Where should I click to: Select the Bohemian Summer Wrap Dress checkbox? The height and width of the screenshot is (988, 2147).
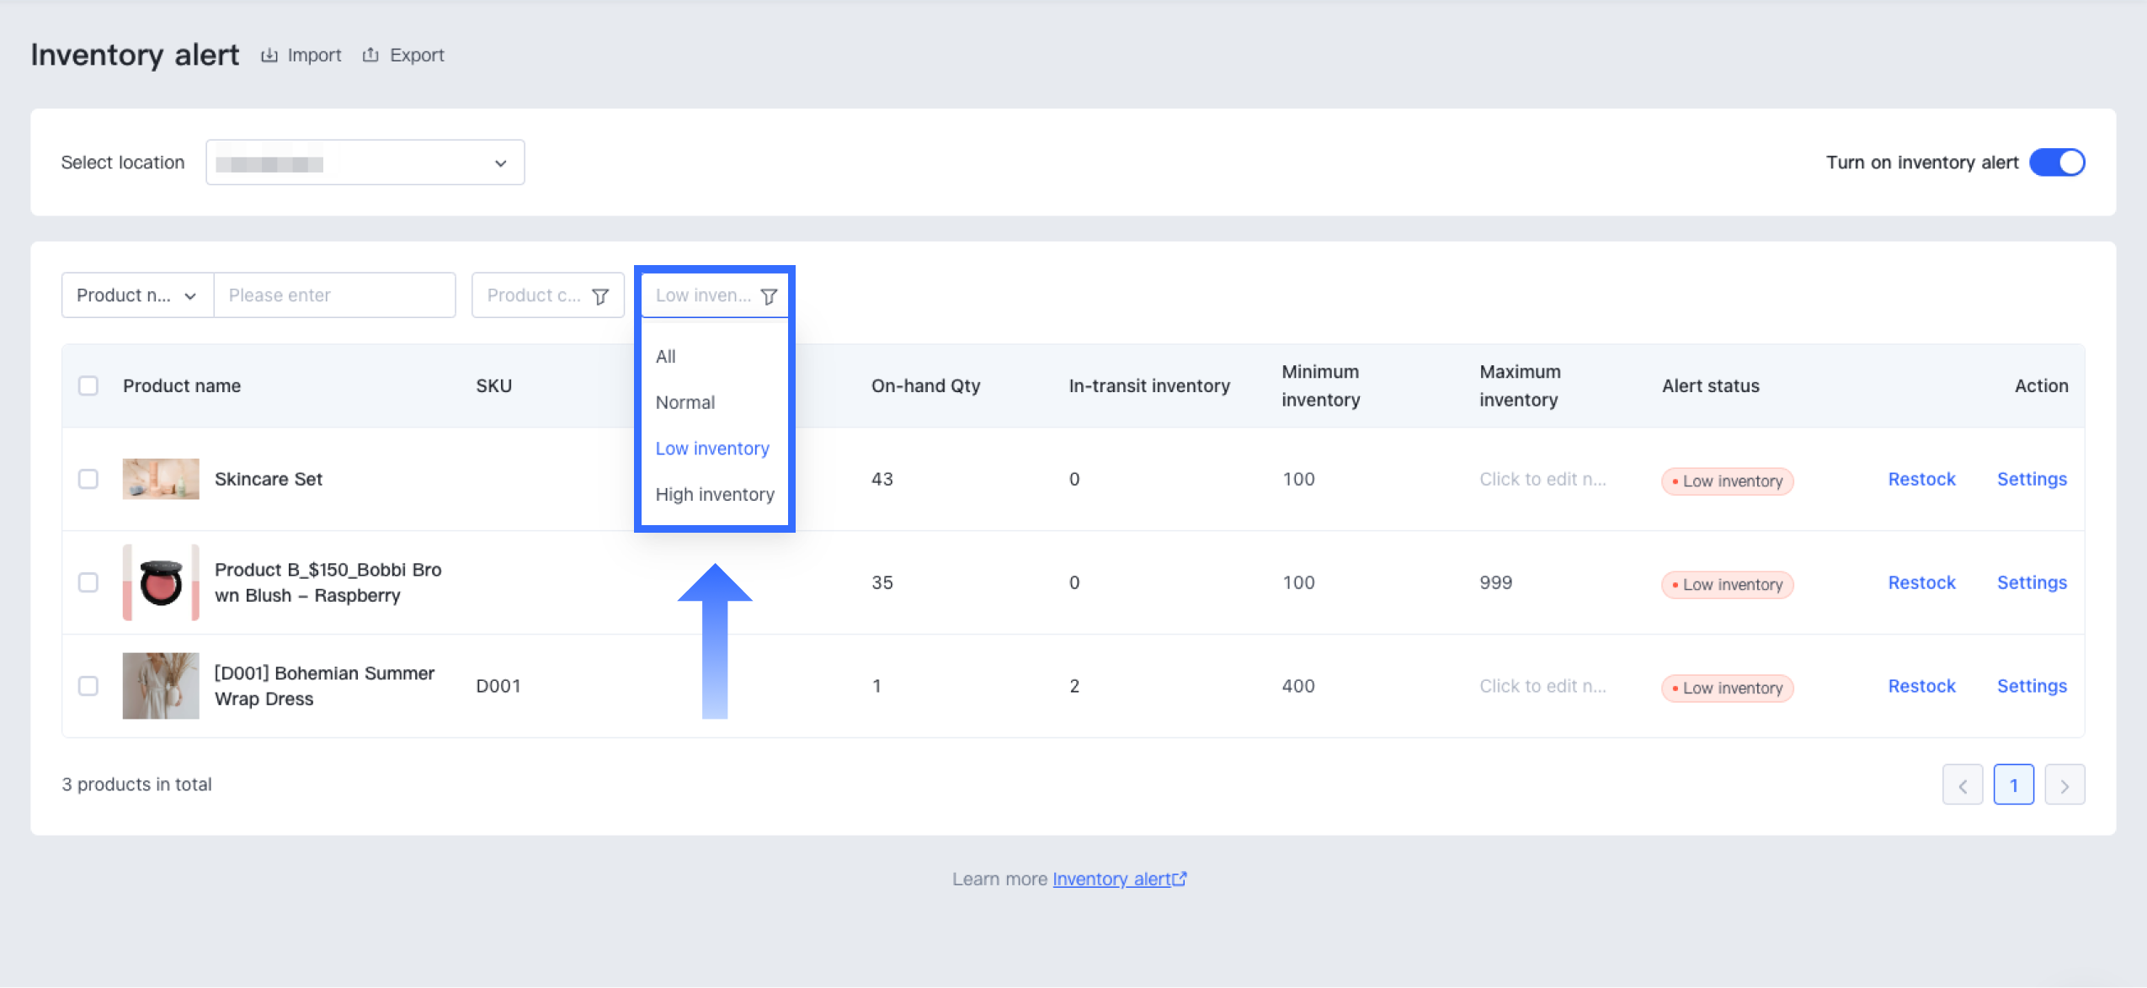point(88,686)
